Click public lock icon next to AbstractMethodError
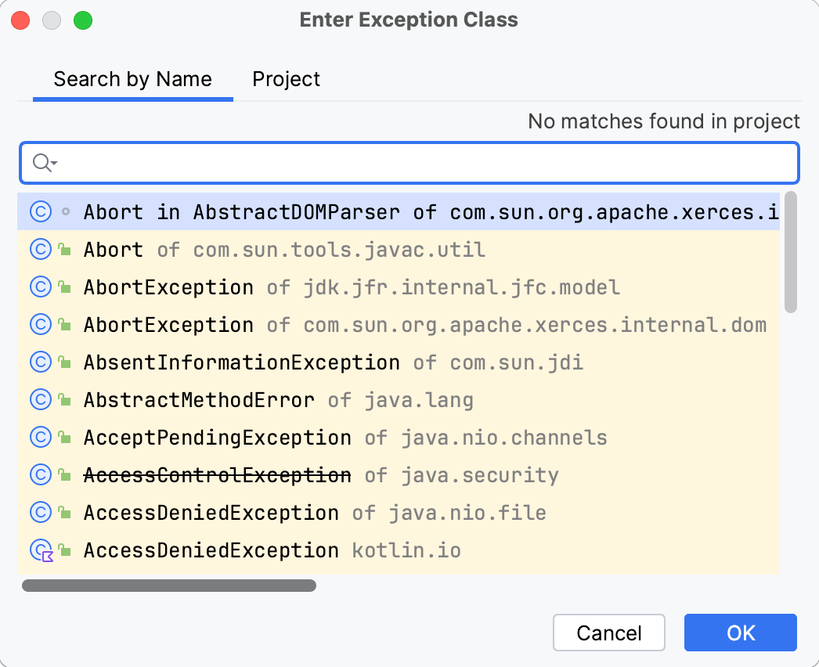The image size is (819, 667). 65,399
